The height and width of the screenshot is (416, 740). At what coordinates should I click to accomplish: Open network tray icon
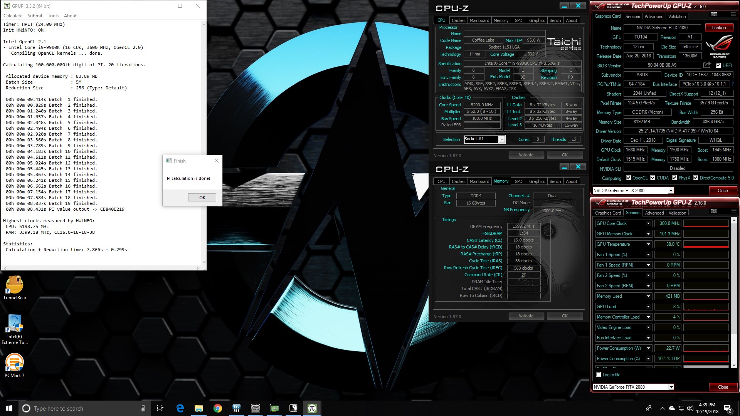pyautogui.click(x=681, y=408)
